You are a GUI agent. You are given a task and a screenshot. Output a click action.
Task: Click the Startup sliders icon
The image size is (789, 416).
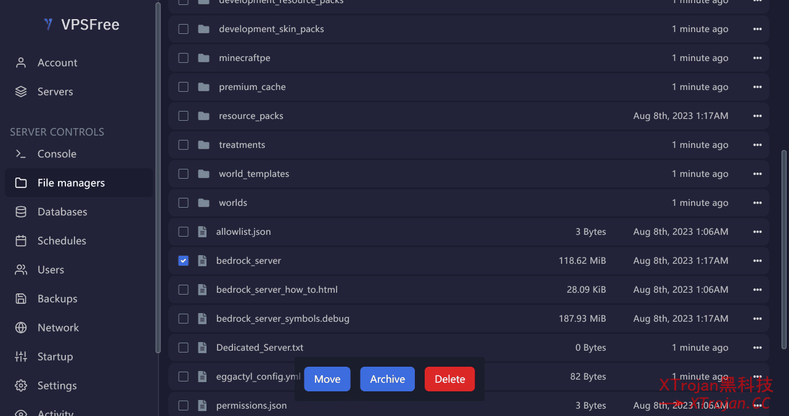tap(21, 357)
